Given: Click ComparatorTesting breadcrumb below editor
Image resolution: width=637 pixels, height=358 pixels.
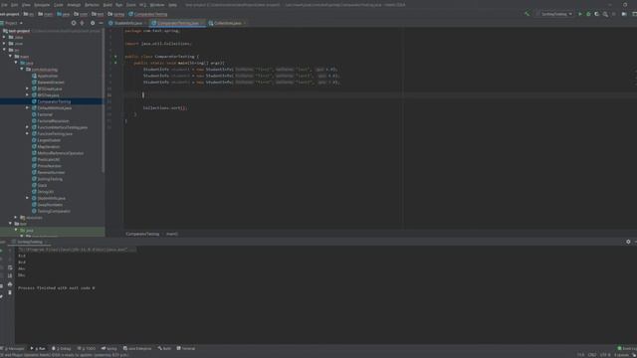Looking at the screenshot, I should (x=142, y=234).
